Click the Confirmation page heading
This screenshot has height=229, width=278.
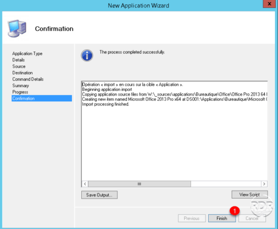[54, 29]
